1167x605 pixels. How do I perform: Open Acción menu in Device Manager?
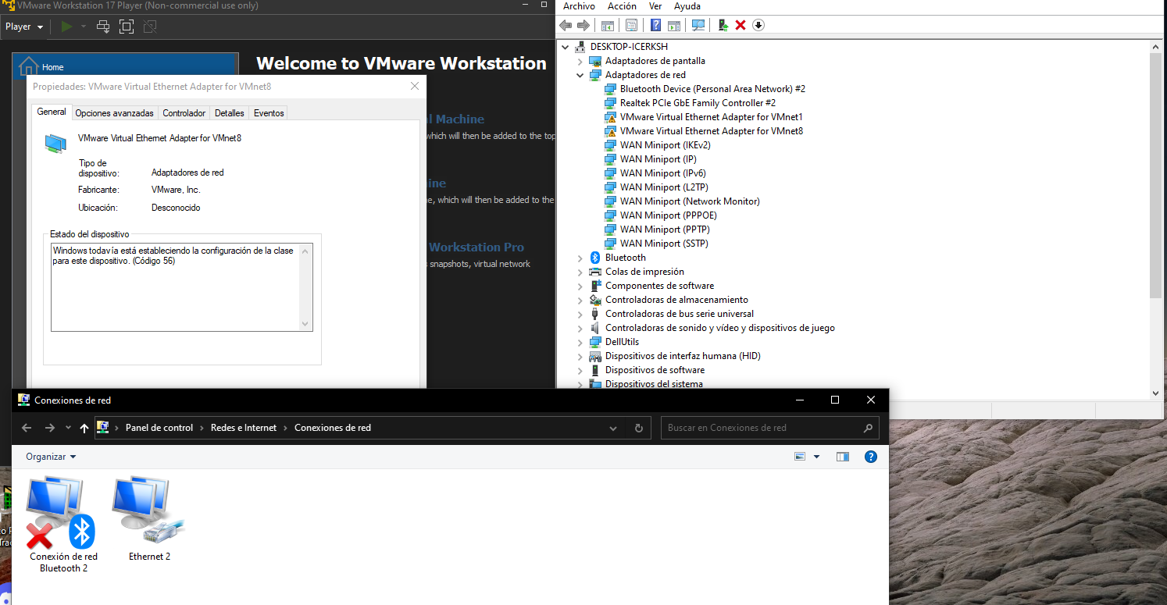pos(622,6)
